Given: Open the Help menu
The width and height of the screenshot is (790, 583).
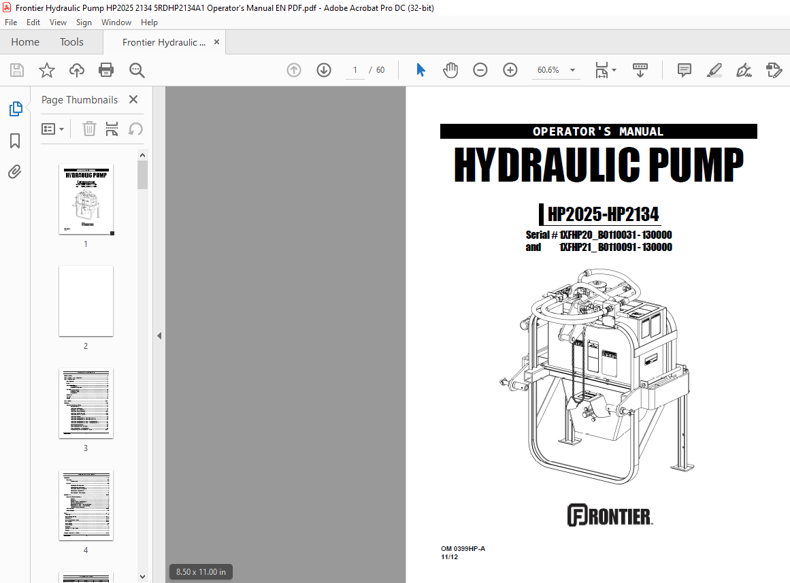Looking at the screenshot, I should [x=149, y=22].
